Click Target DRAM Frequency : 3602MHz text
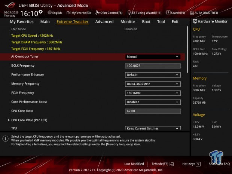The height and width of the screenshot is (174, 232). 37,42
